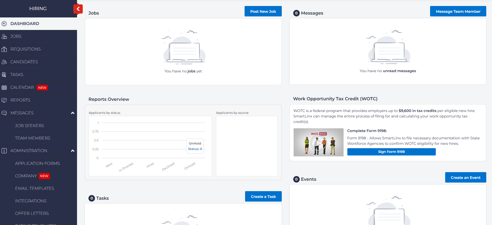Open Application Forms page
Screen dimensions: 492x225
click(37, 163)
